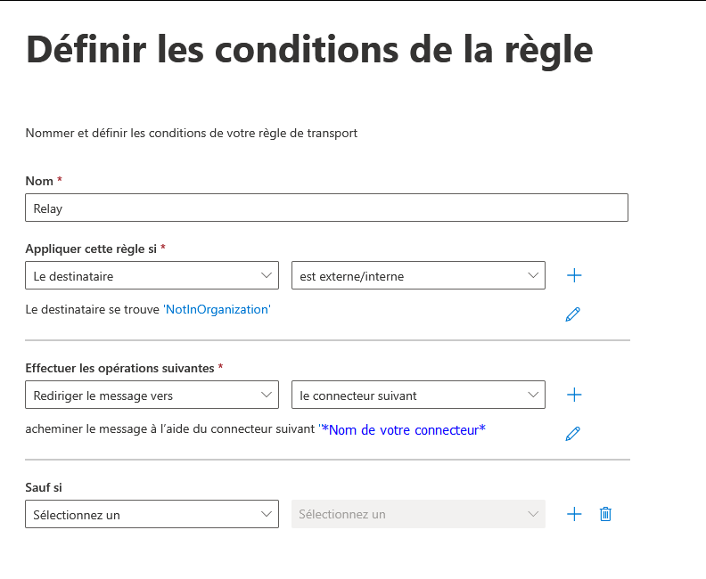Screen dimensions: 706x579
Task: Click the Nom field label
Action: (x=39, y=181)
